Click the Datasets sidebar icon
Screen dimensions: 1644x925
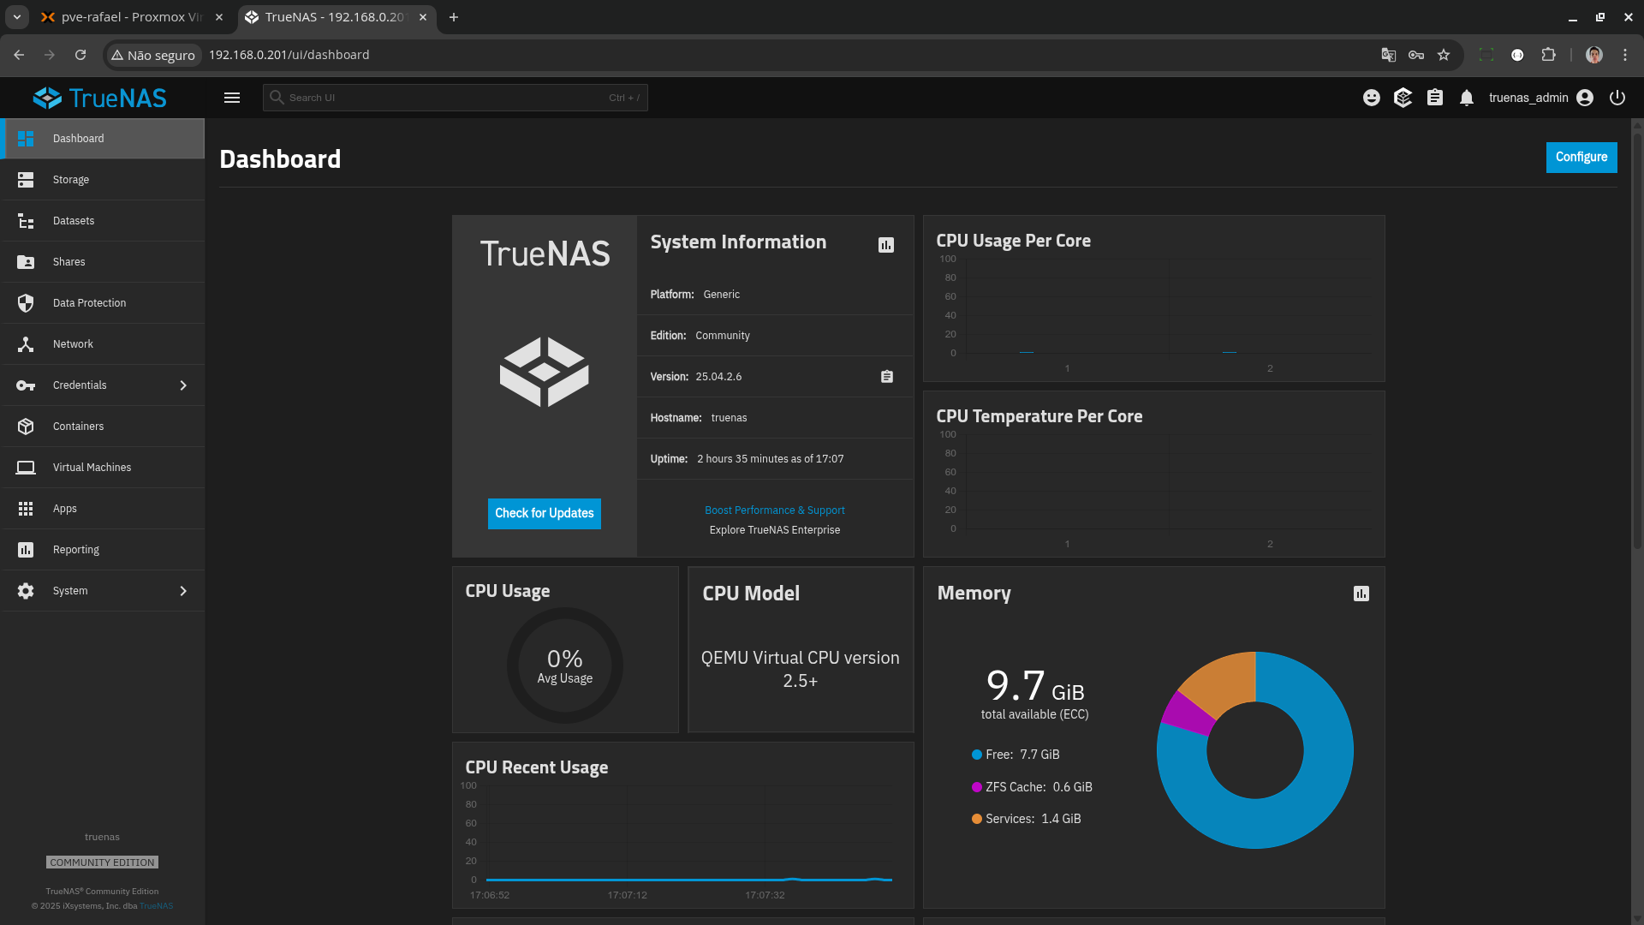pyautogui.click(x=26, y=221)
